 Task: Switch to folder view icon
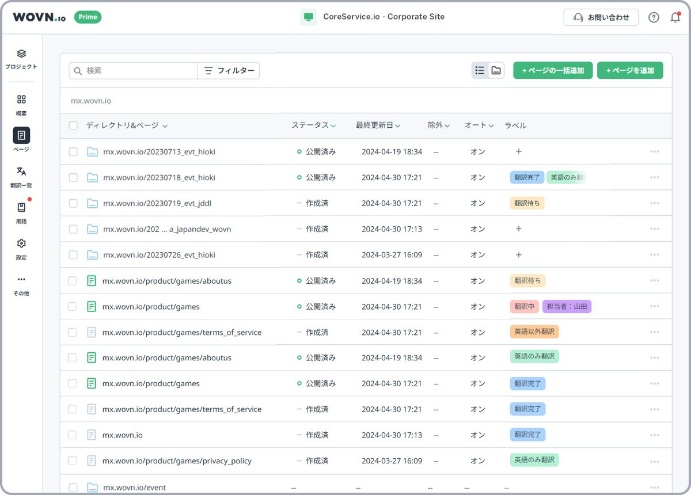pyautogui.click(x=496, y=70)
